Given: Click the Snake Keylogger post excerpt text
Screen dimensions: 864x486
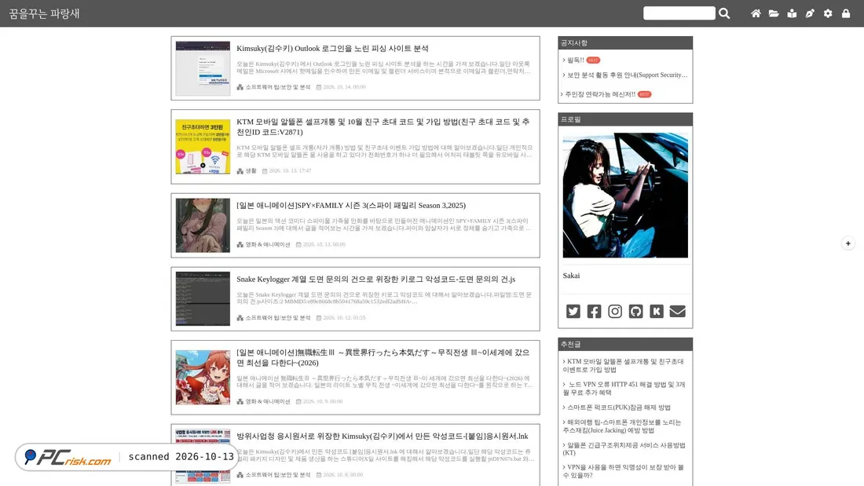Looking at the screenshot, I should (384, 298).
